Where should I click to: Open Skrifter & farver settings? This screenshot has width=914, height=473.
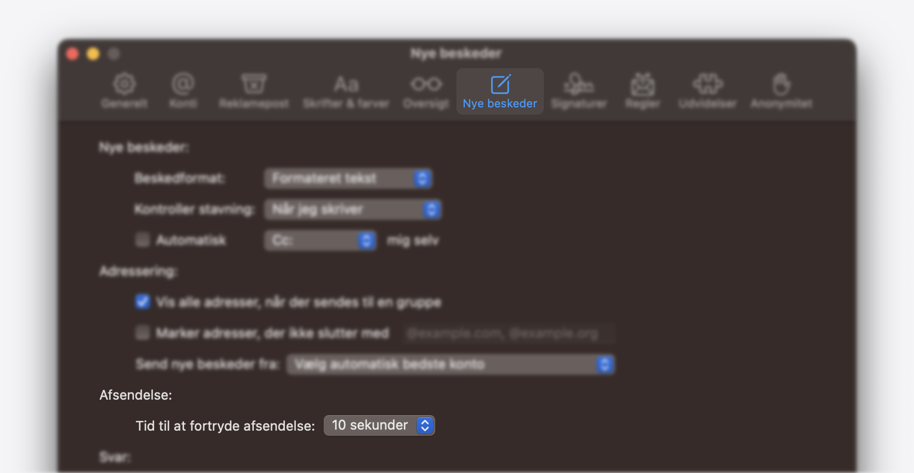click(x=346, y=91)
